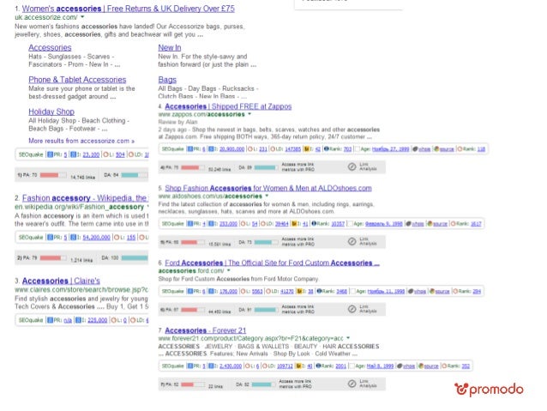Click Alexa Rank globe icon in ALDOshoes bar

point(314,224)
